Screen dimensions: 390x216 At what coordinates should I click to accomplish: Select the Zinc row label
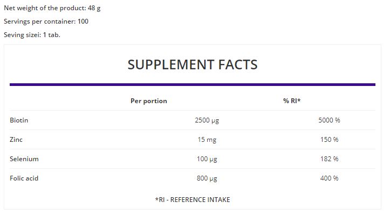point(16,140)
